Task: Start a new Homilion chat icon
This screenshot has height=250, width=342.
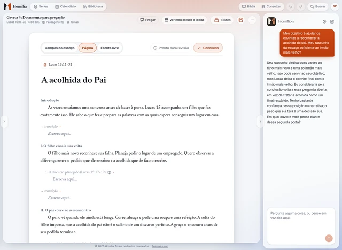Action: [x=332, y=21]
